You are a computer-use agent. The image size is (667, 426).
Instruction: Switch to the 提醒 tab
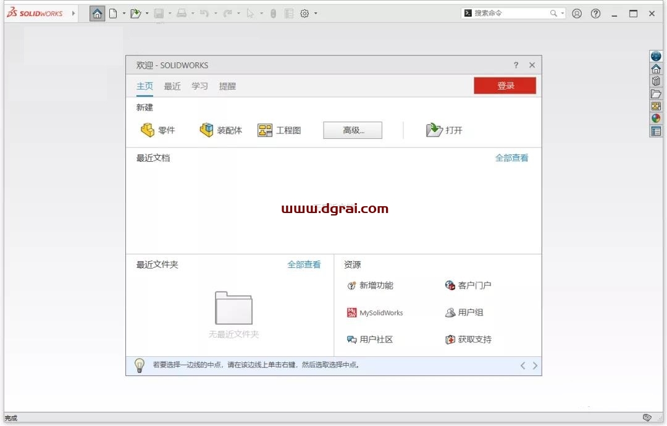tap(227, 86)
